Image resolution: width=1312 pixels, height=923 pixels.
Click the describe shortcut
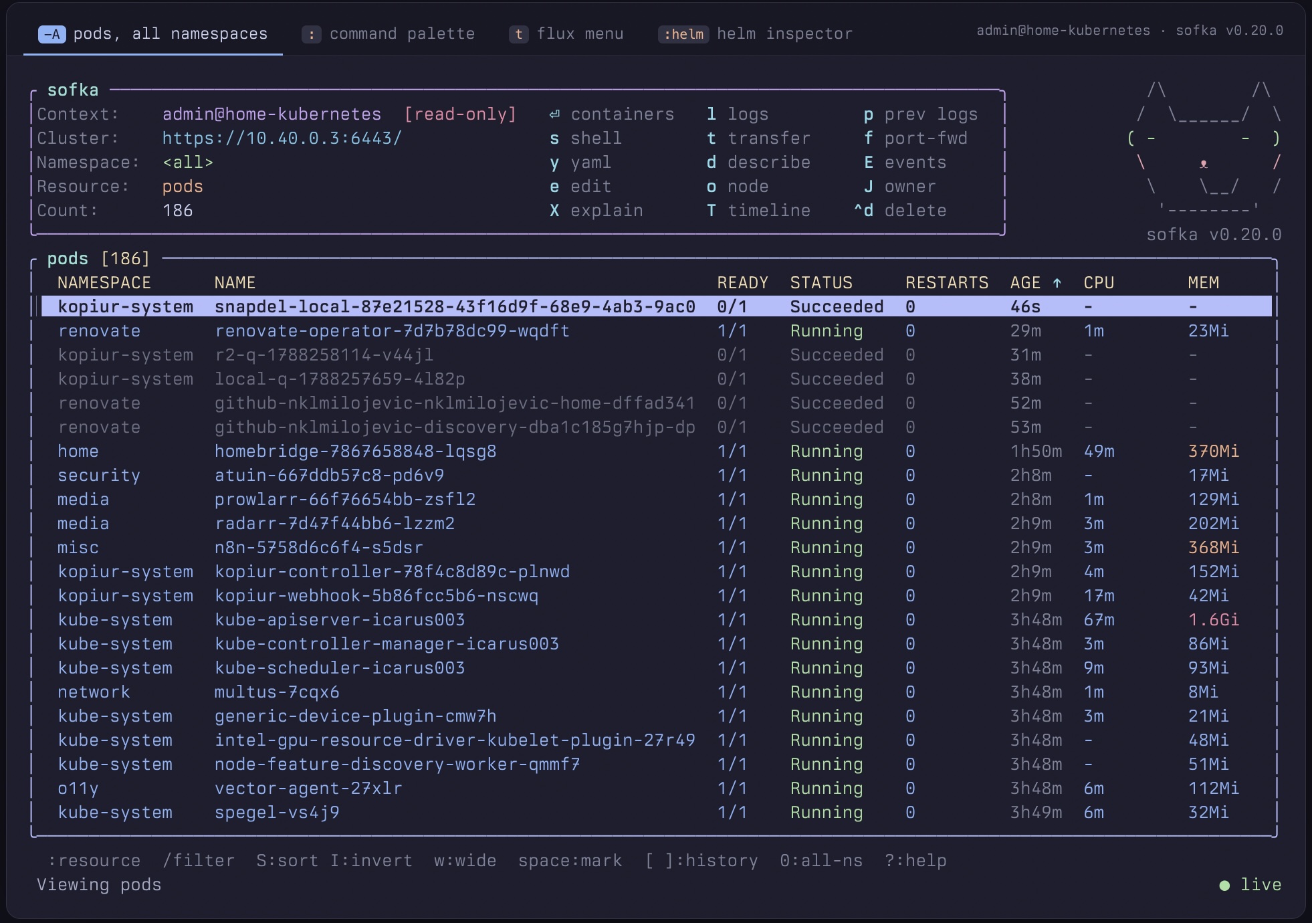coord(758,163)
